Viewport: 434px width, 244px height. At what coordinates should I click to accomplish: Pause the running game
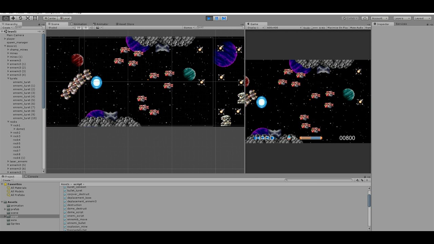(216, 18)
